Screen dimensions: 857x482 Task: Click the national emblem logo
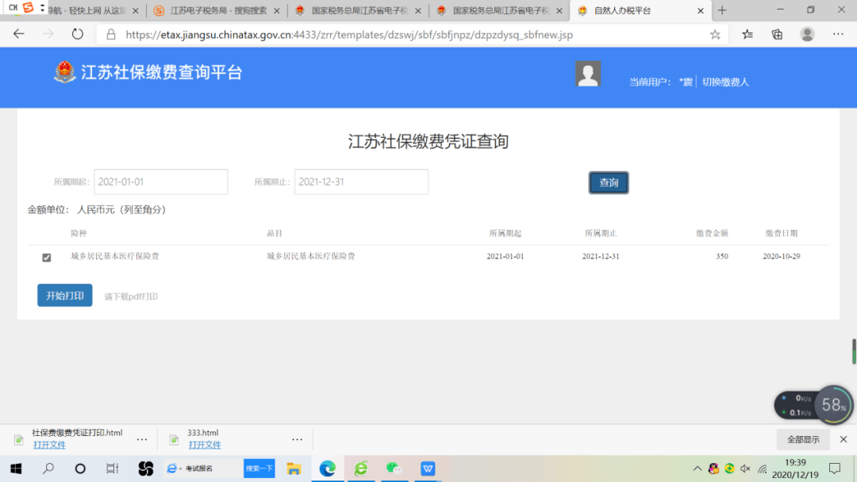tap(64, 72)
